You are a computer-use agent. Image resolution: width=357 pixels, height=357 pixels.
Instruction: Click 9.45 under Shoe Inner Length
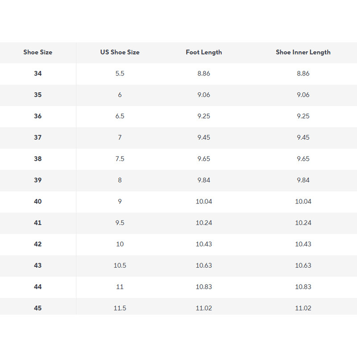(303, 137)
